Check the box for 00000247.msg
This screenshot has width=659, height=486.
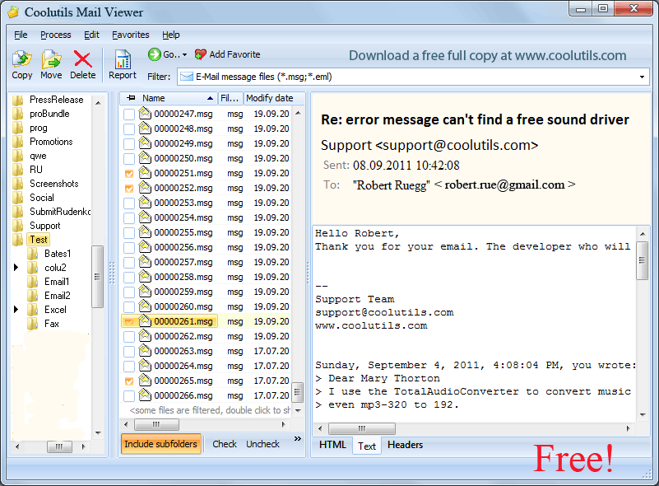coord(129,114)
